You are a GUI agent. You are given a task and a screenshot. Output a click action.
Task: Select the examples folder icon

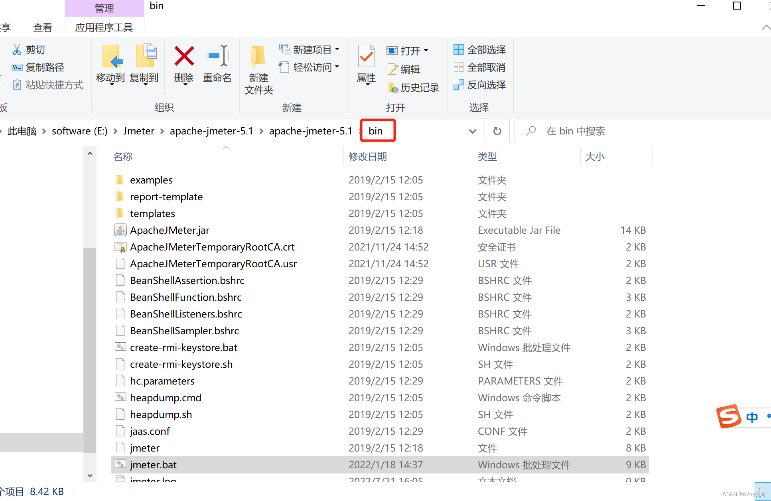[120, 180]
